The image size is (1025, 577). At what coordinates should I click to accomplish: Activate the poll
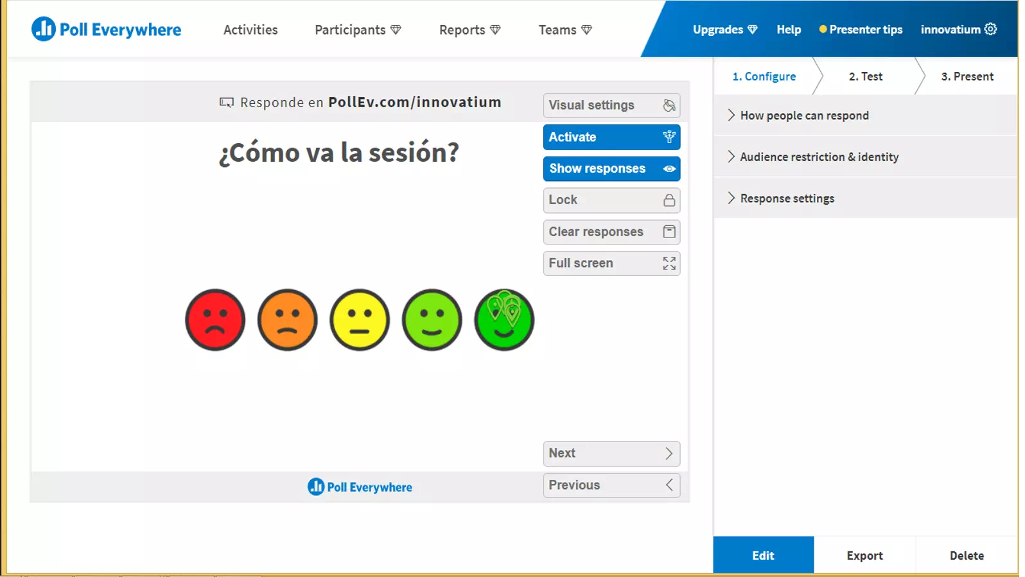(611, 137)
